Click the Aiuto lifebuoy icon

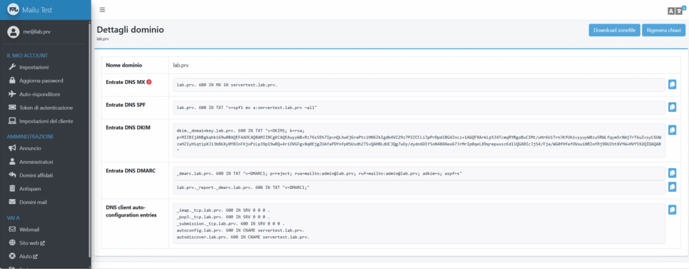12,256
